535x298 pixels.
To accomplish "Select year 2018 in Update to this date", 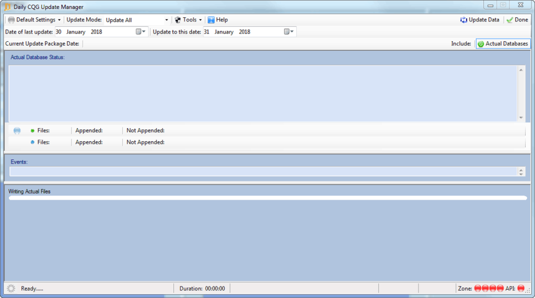I will coord(245,32).
